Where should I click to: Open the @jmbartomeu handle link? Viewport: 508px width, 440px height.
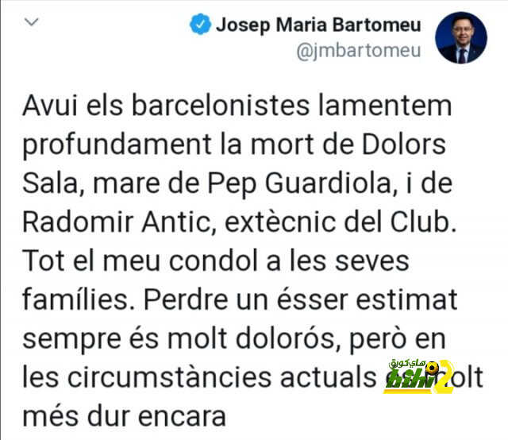click(359, 51)
